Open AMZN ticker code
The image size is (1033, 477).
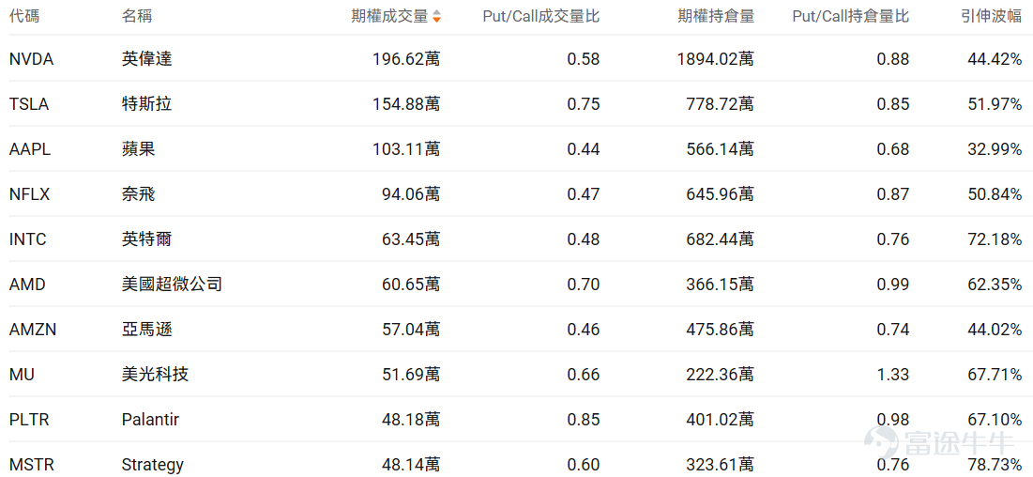(32, 330)
